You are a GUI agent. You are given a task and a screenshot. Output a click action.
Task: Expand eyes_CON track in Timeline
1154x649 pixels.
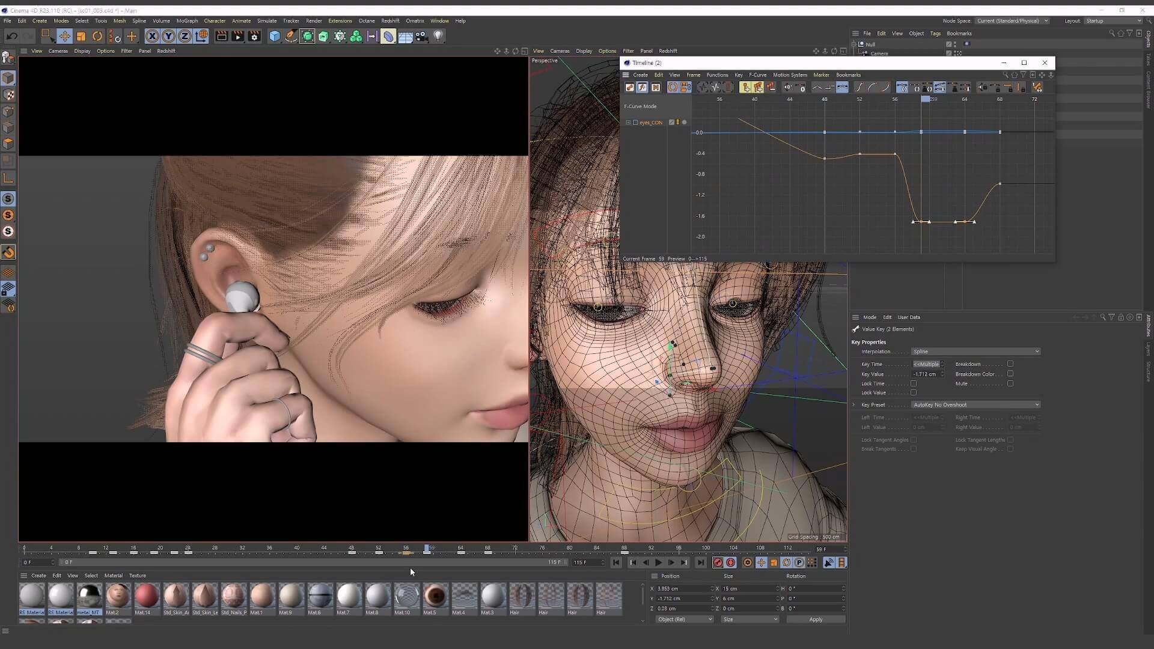click(628, 123)
